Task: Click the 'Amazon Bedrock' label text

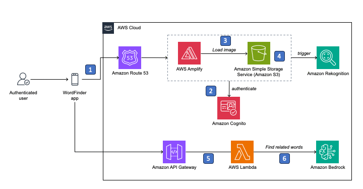Action: point(328,167)
